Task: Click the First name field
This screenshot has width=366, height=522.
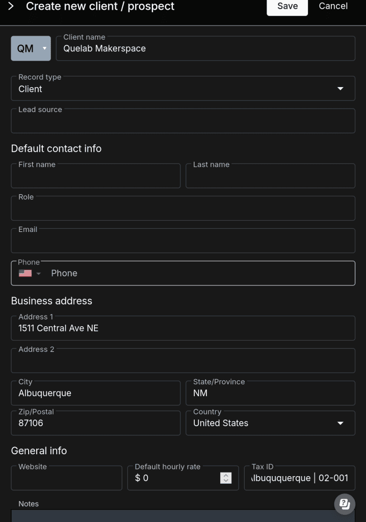Action: click(x=96, y=176)
